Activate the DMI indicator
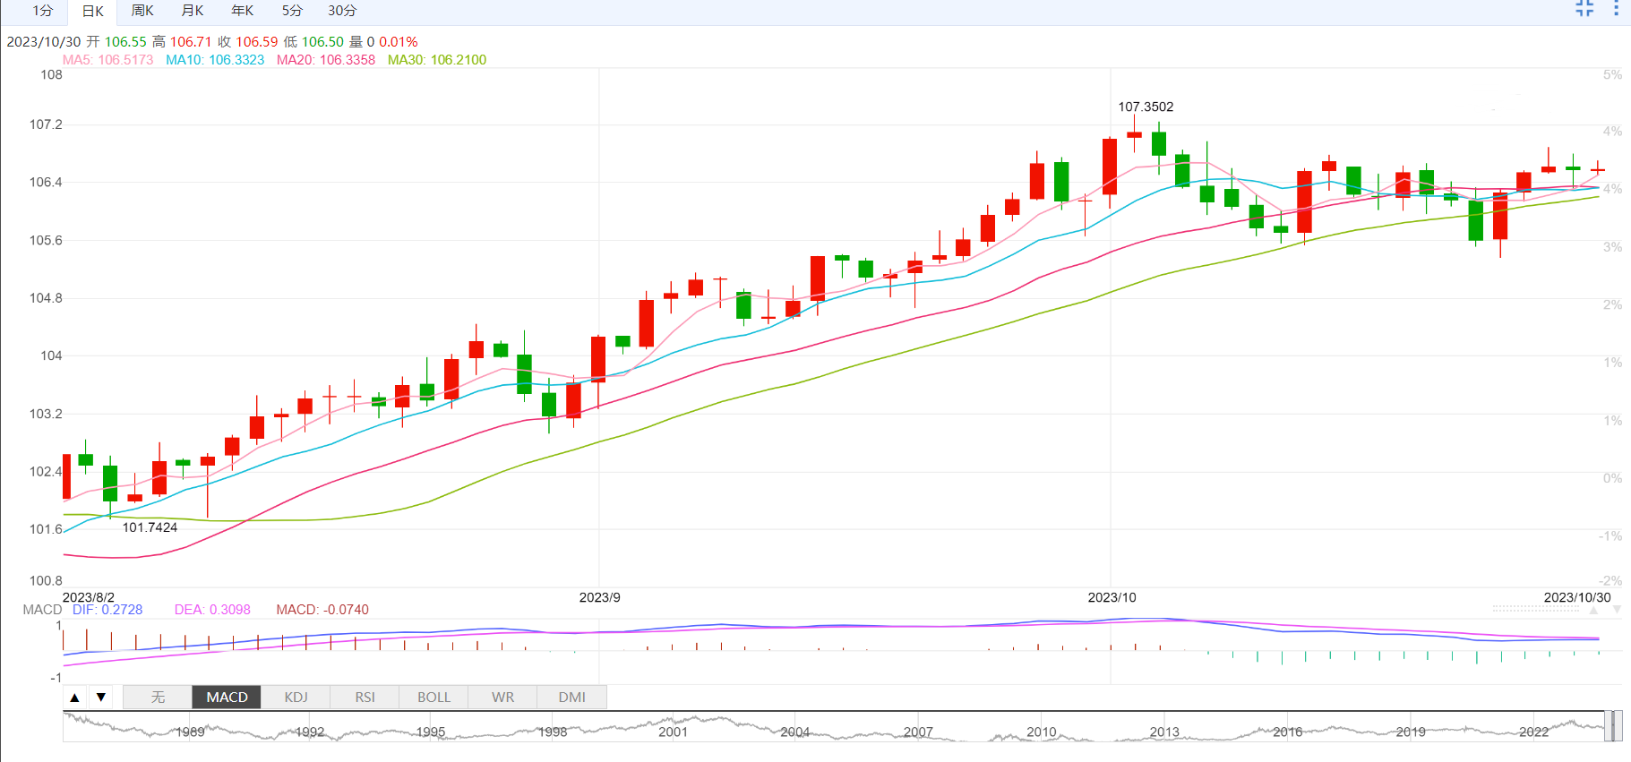The image size is (1631, 762). pyautogui.click(x=571, y=698)
